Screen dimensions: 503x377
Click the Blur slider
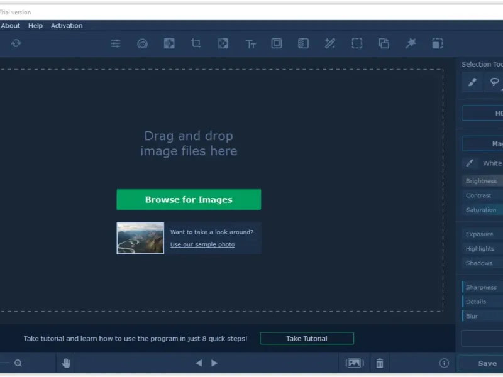click(482, 316)
